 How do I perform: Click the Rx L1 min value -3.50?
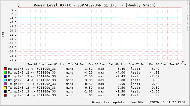(88, 69)
